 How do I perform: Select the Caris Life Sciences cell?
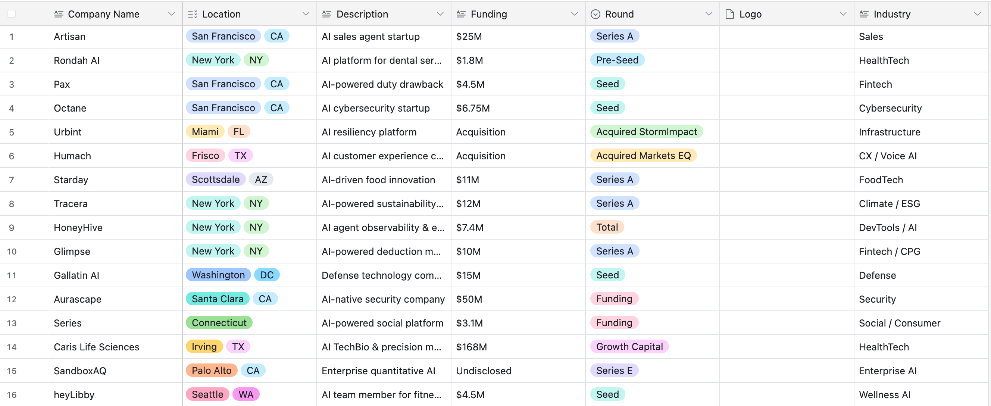pos(115,347)
